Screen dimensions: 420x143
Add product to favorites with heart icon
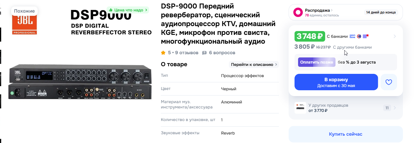(389, 82)
